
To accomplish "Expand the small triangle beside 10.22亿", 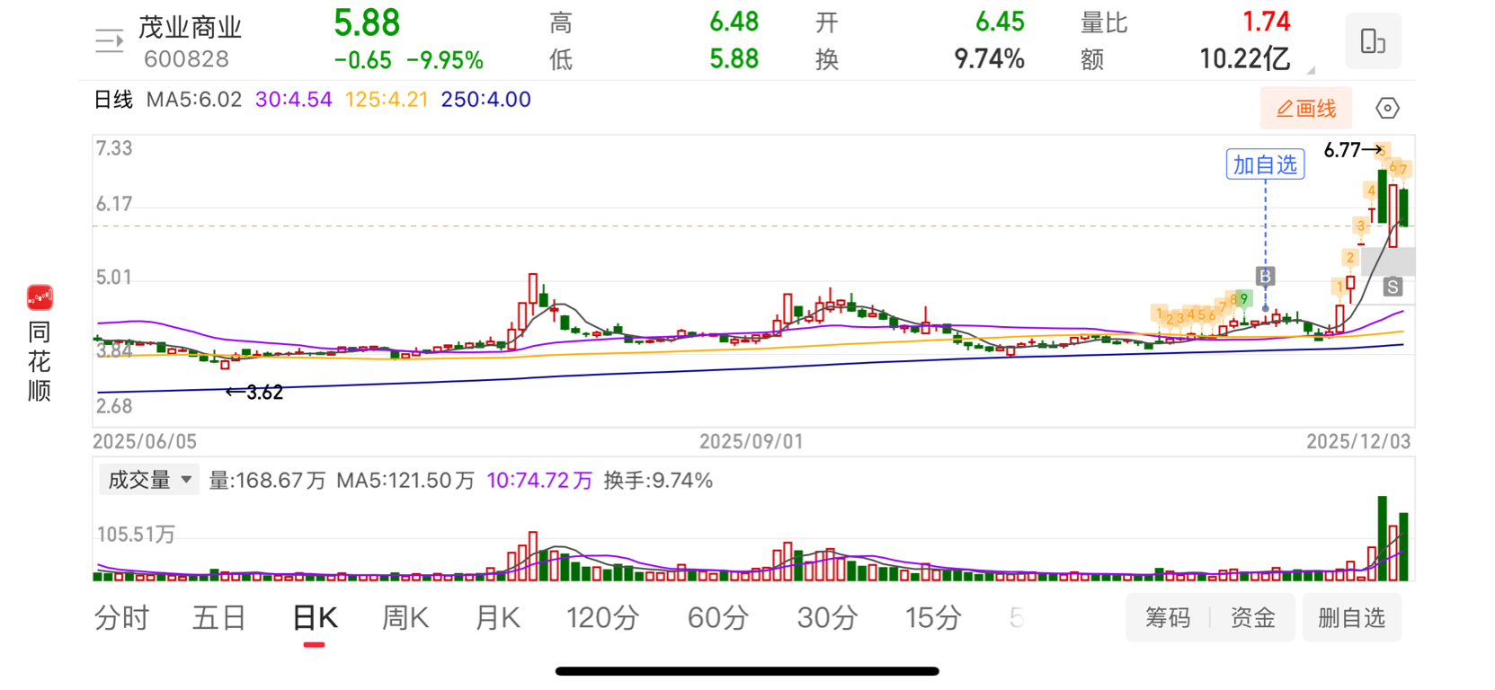I will pos(1311,69).
